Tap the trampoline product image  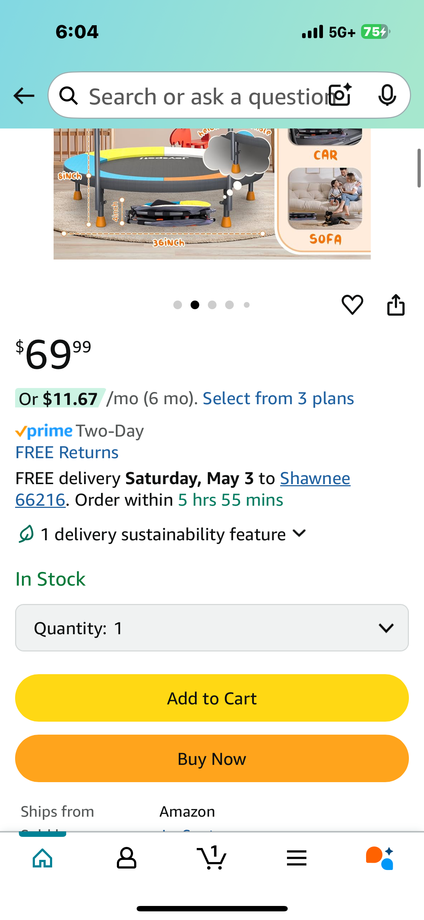click(x=212, y=194)
